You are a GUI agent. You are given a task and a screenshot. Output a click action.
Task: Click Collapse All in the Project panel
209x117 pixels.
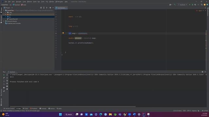47,8
